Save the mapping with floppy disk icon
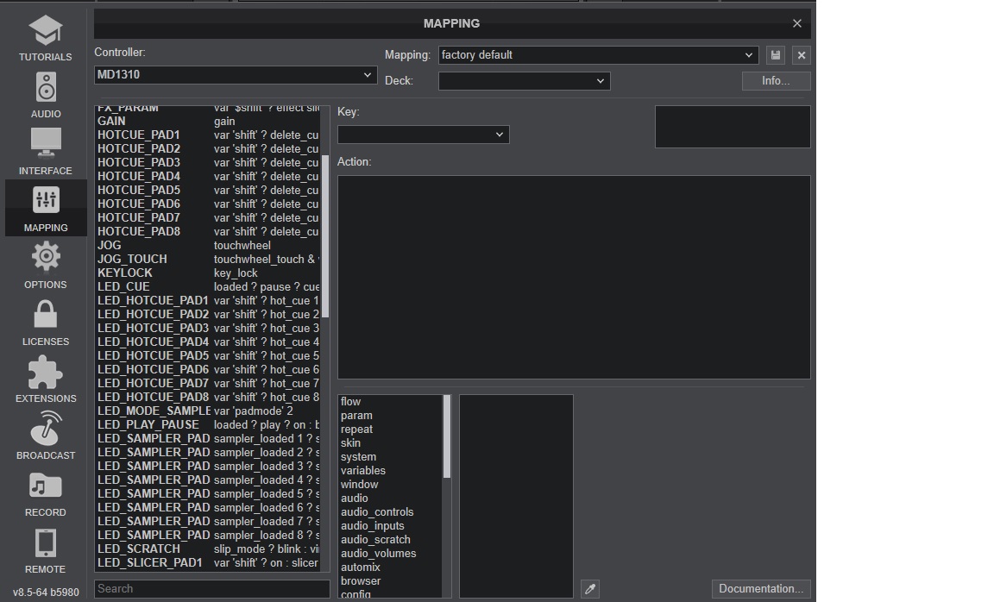 tap(776, 55)
